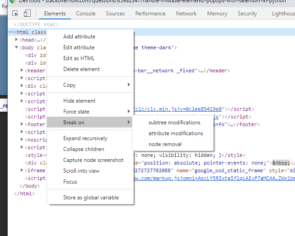Expand the iframe element node
The width and height of the screenshot is (295, 236).
coord(22,170)
